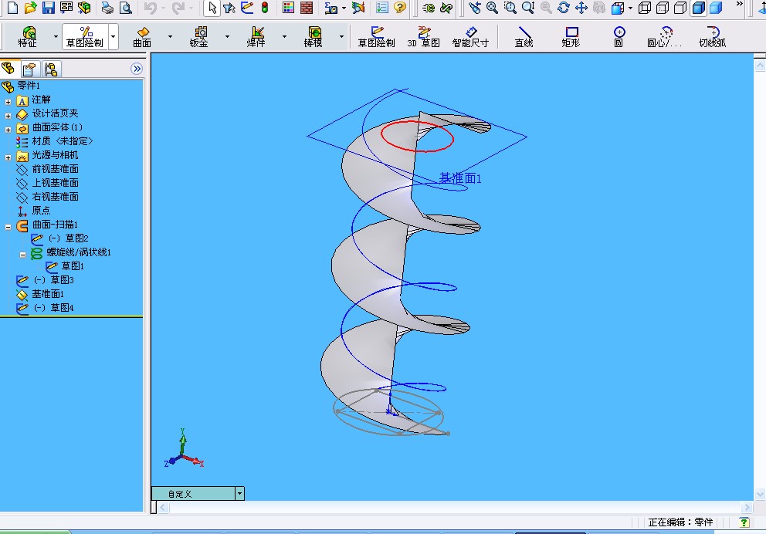This screenshot has height=534, width=766.
Task: Switch to FeatureManager design tree tab
Action: [8, 69]
